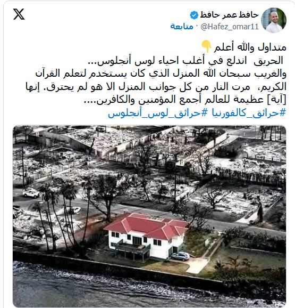Viewport: 295px width, 308px height.
Task: Click the parked car beside the white house
Action: coord(180,256)
